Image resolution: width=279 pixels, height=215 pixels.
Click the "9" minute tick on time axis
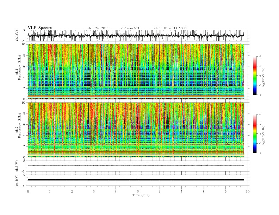click(225, 191)
